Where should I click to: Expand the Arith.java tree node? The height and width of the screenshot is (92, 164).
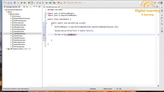pyautogui.click(x=11, y=16)
